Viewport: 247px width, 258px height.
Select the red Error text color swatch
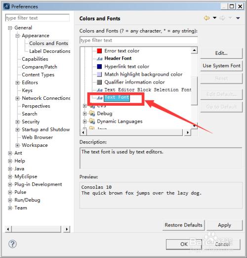99,51
